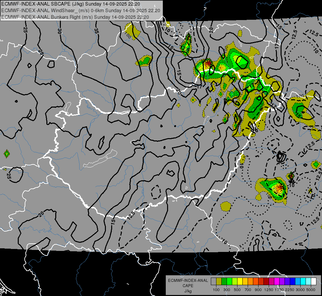Click the pure yellow swatch in the legend
This screenshot has width=322, height=296.
[240, 282]
